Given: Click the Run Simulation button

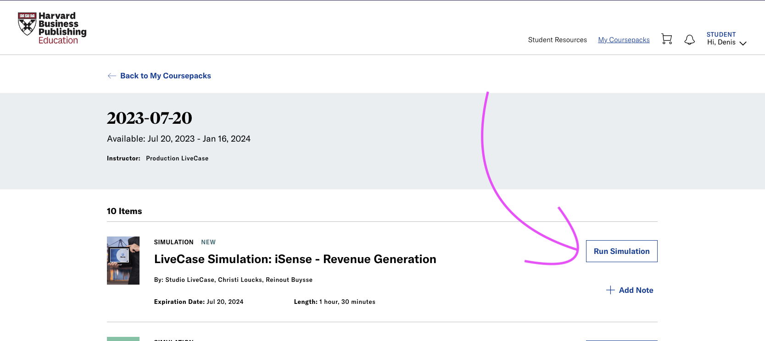Looking at the screenshot, I should [621, 251].
